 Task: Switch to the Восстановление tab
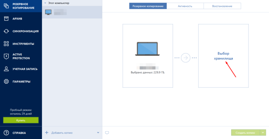(222, 6)
